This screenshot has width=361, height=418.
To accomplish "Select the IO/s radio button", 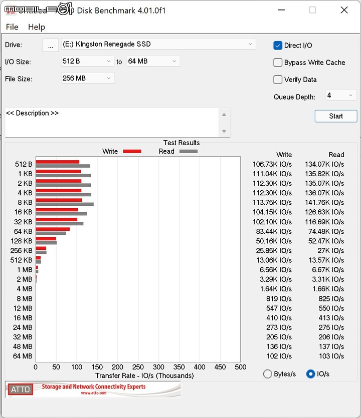I will pyautogui.click(x=310, y=374).
